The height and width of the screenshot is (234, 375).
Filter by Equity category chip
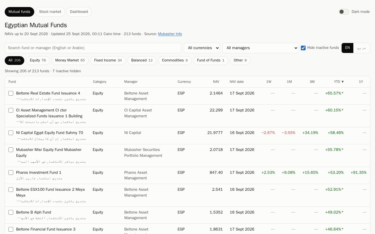pos(38,60)
